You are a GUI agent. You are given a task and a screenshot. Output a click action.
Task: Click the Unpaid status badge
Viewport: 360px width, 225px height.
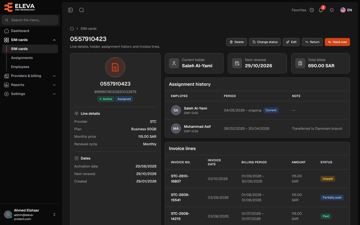coord(327,179)
